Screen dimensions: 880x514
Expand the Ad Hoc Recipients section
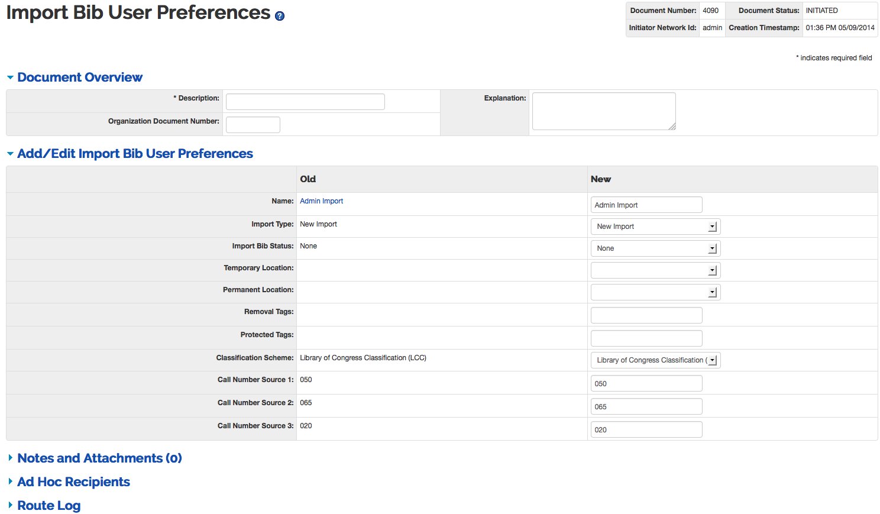(69, 482)
